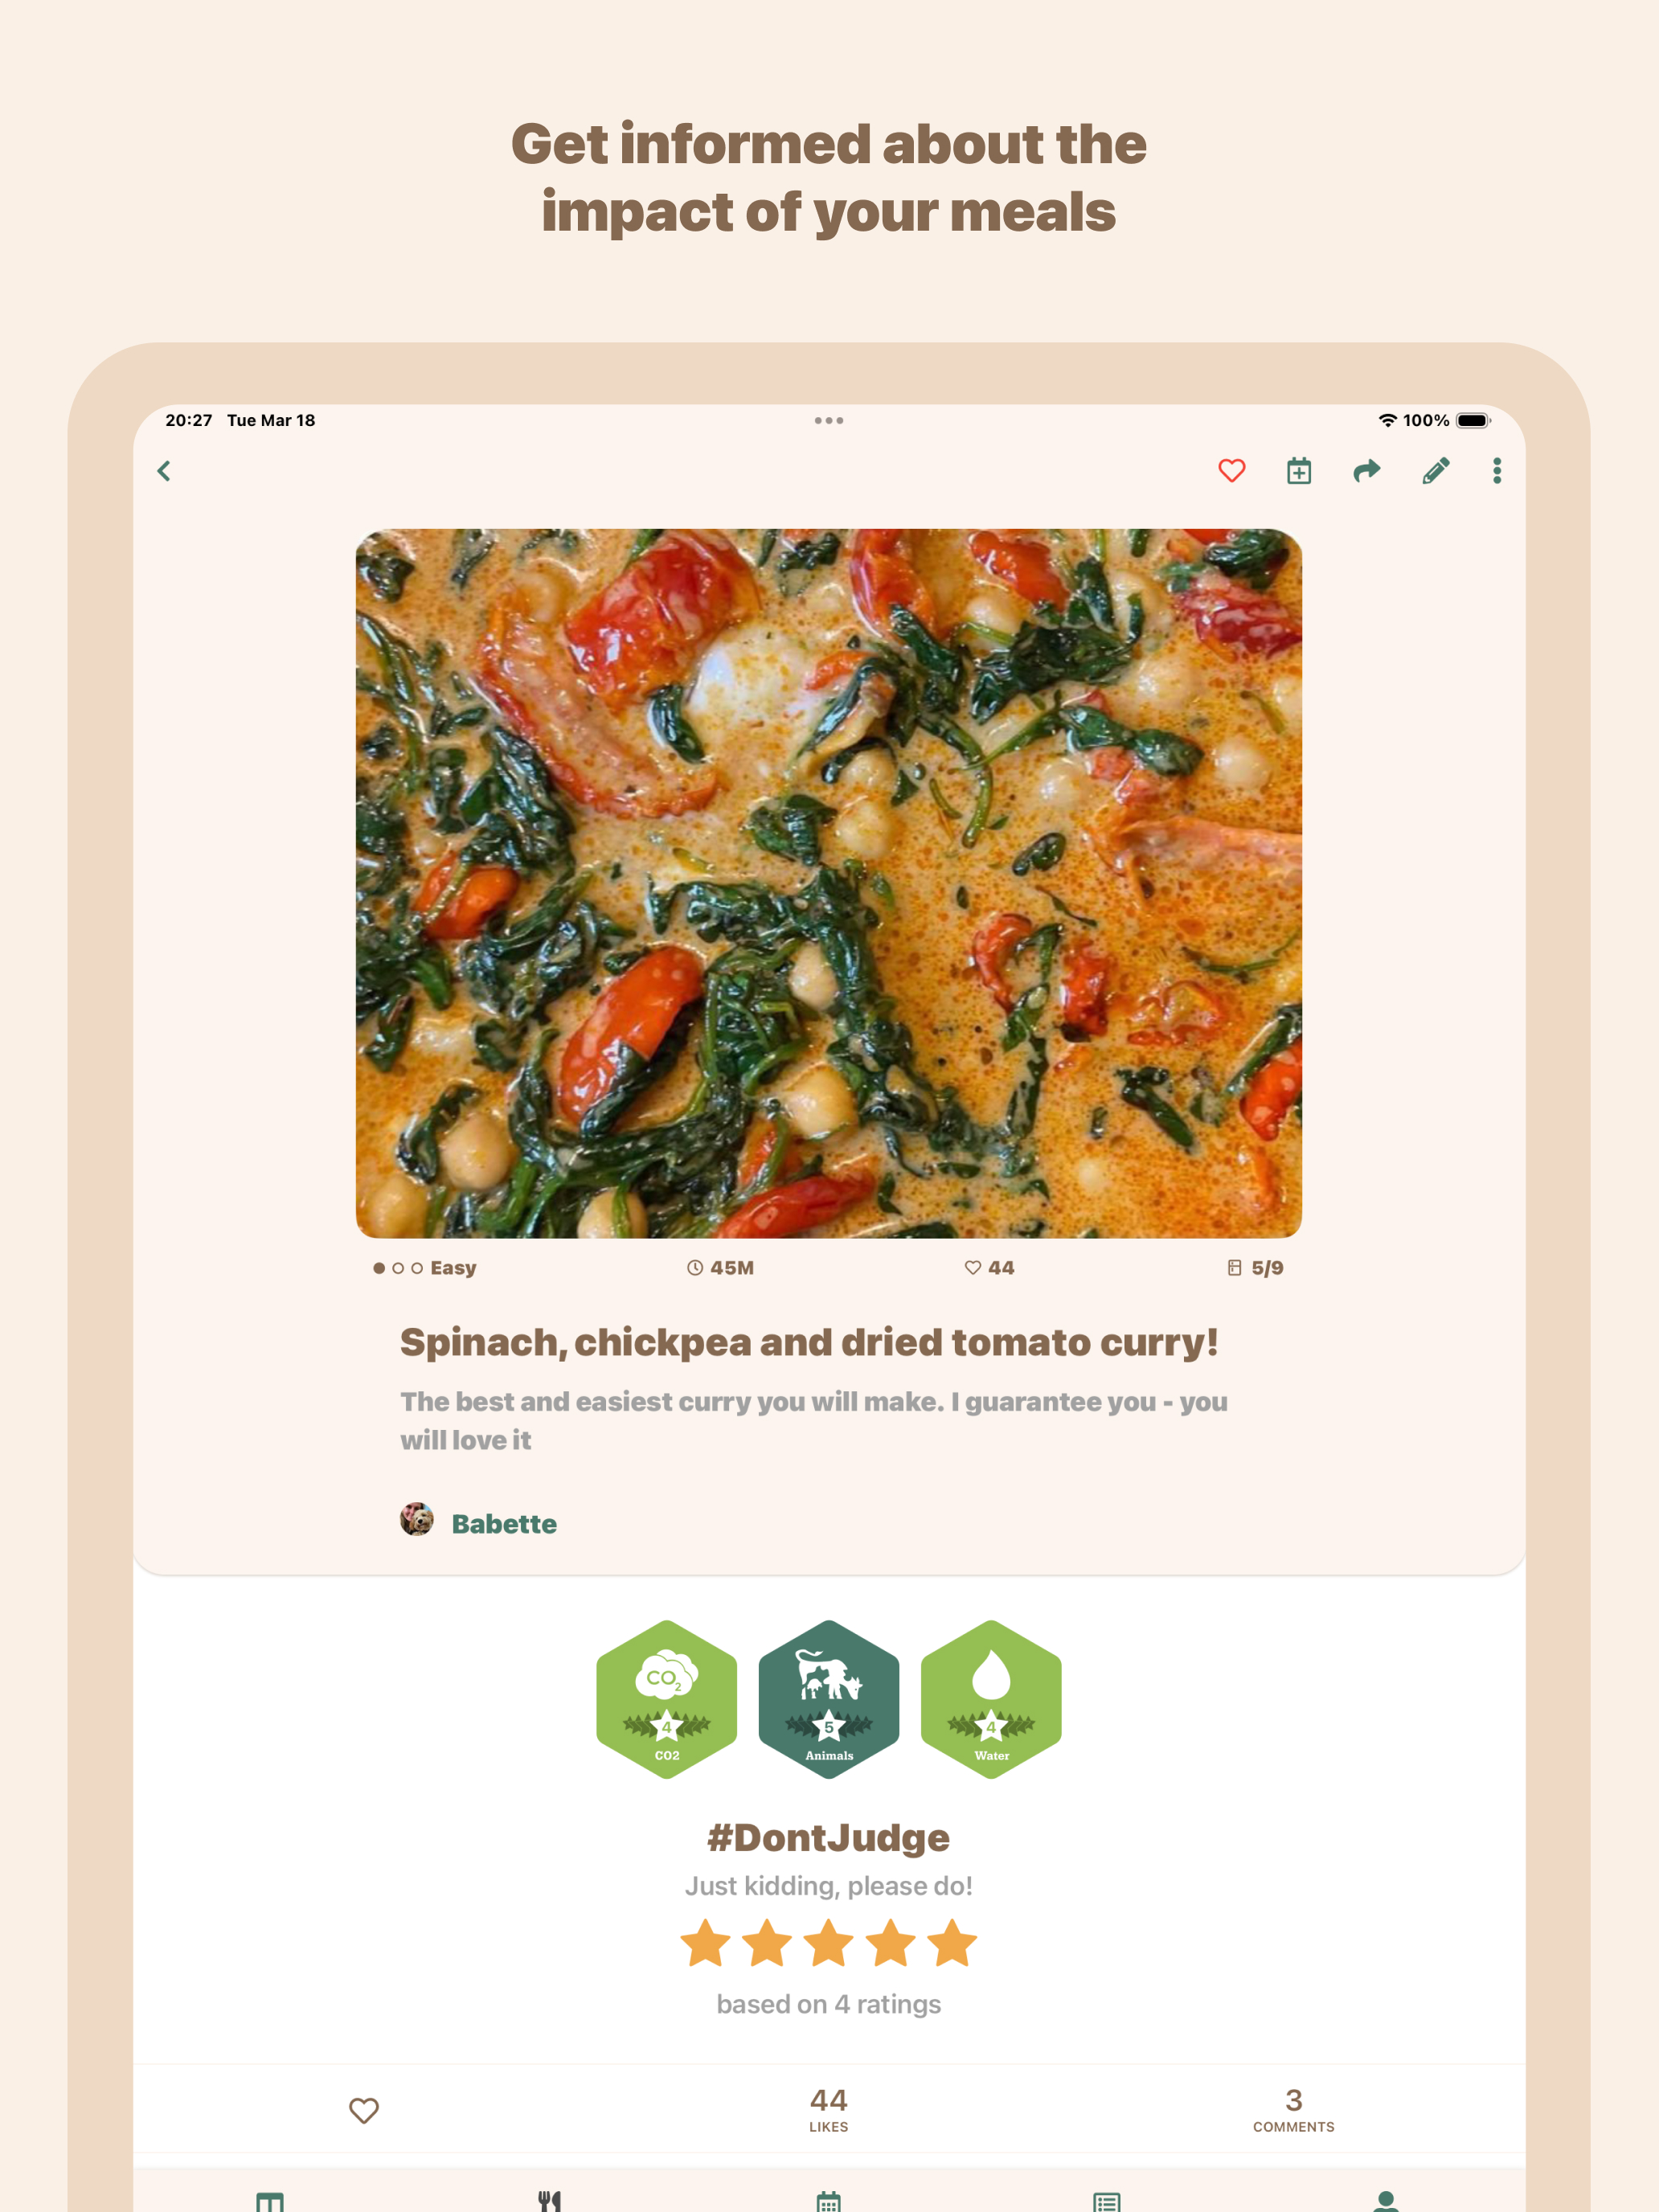The height and width of the screenshot is (2212, 1659).
Task: Open the multitasking three-dots at top
Action: coord(828,421)
